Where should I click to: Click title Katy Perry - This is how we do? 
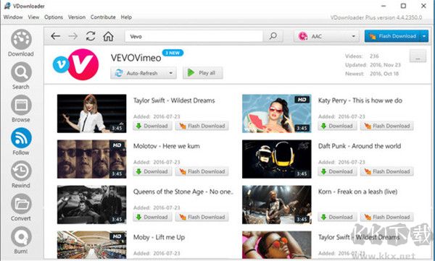(360, 100)
